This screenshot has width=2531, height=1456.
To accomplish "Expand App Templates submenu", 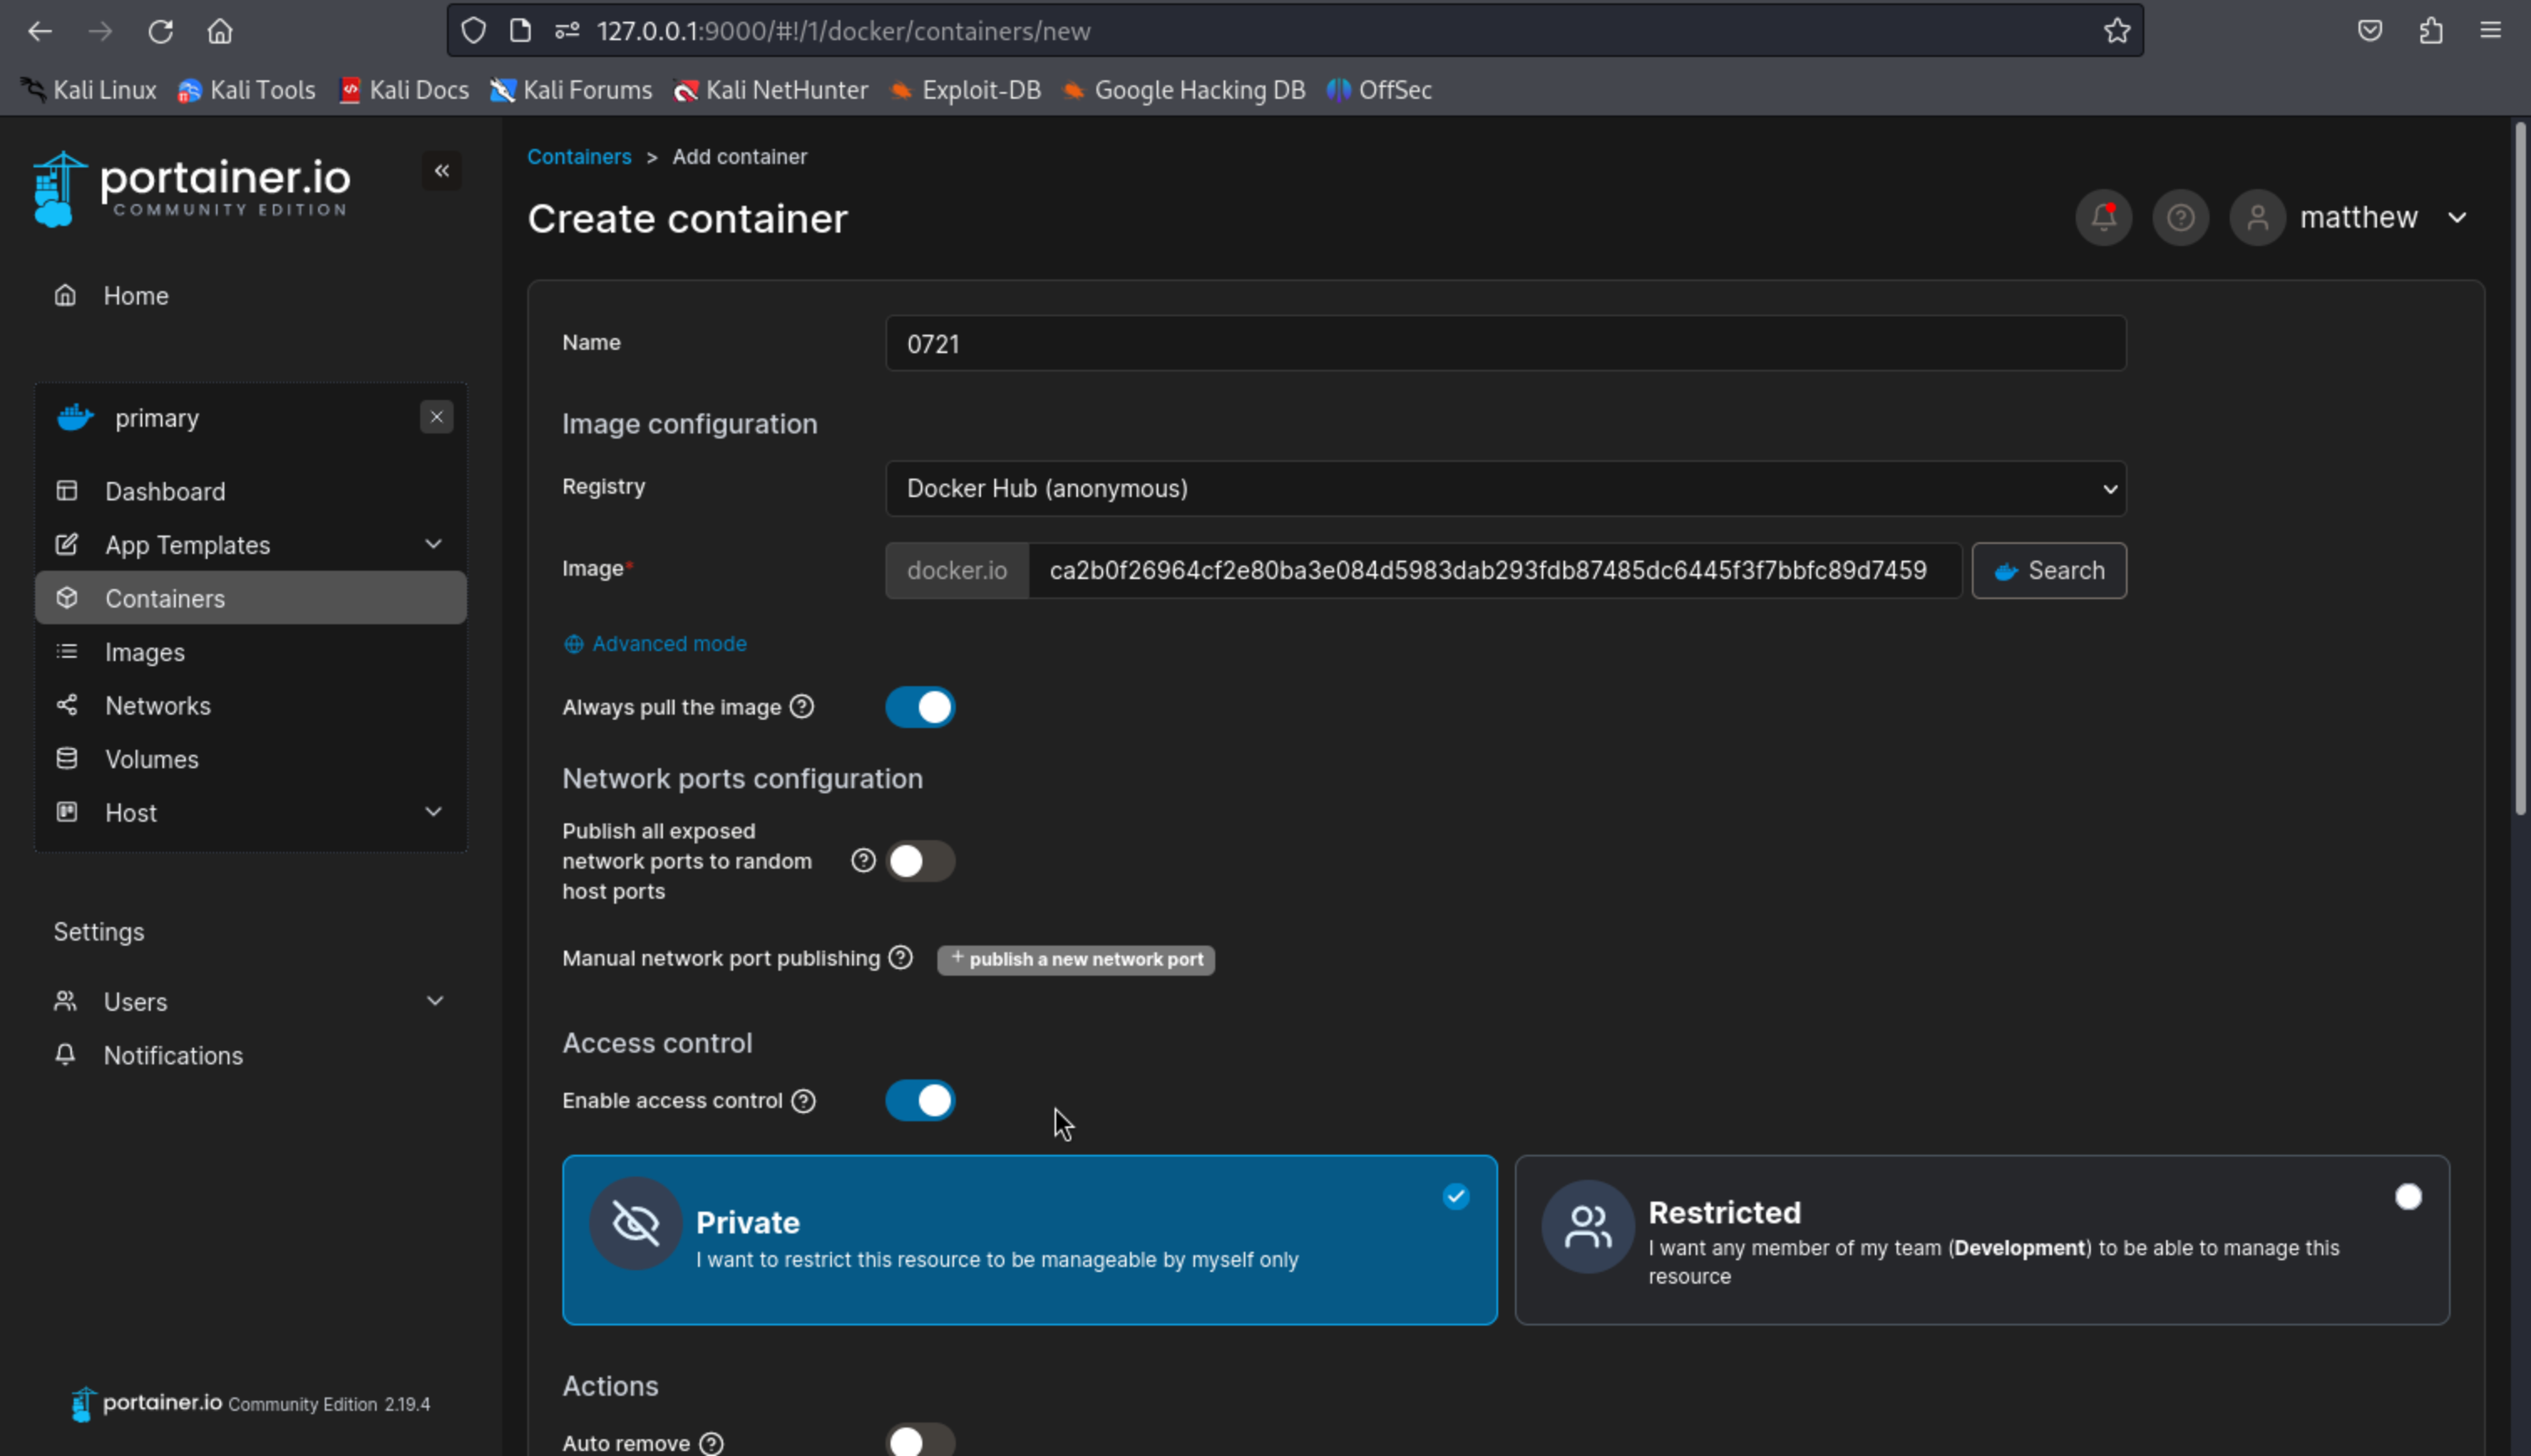I will click(x=433, y=544).
